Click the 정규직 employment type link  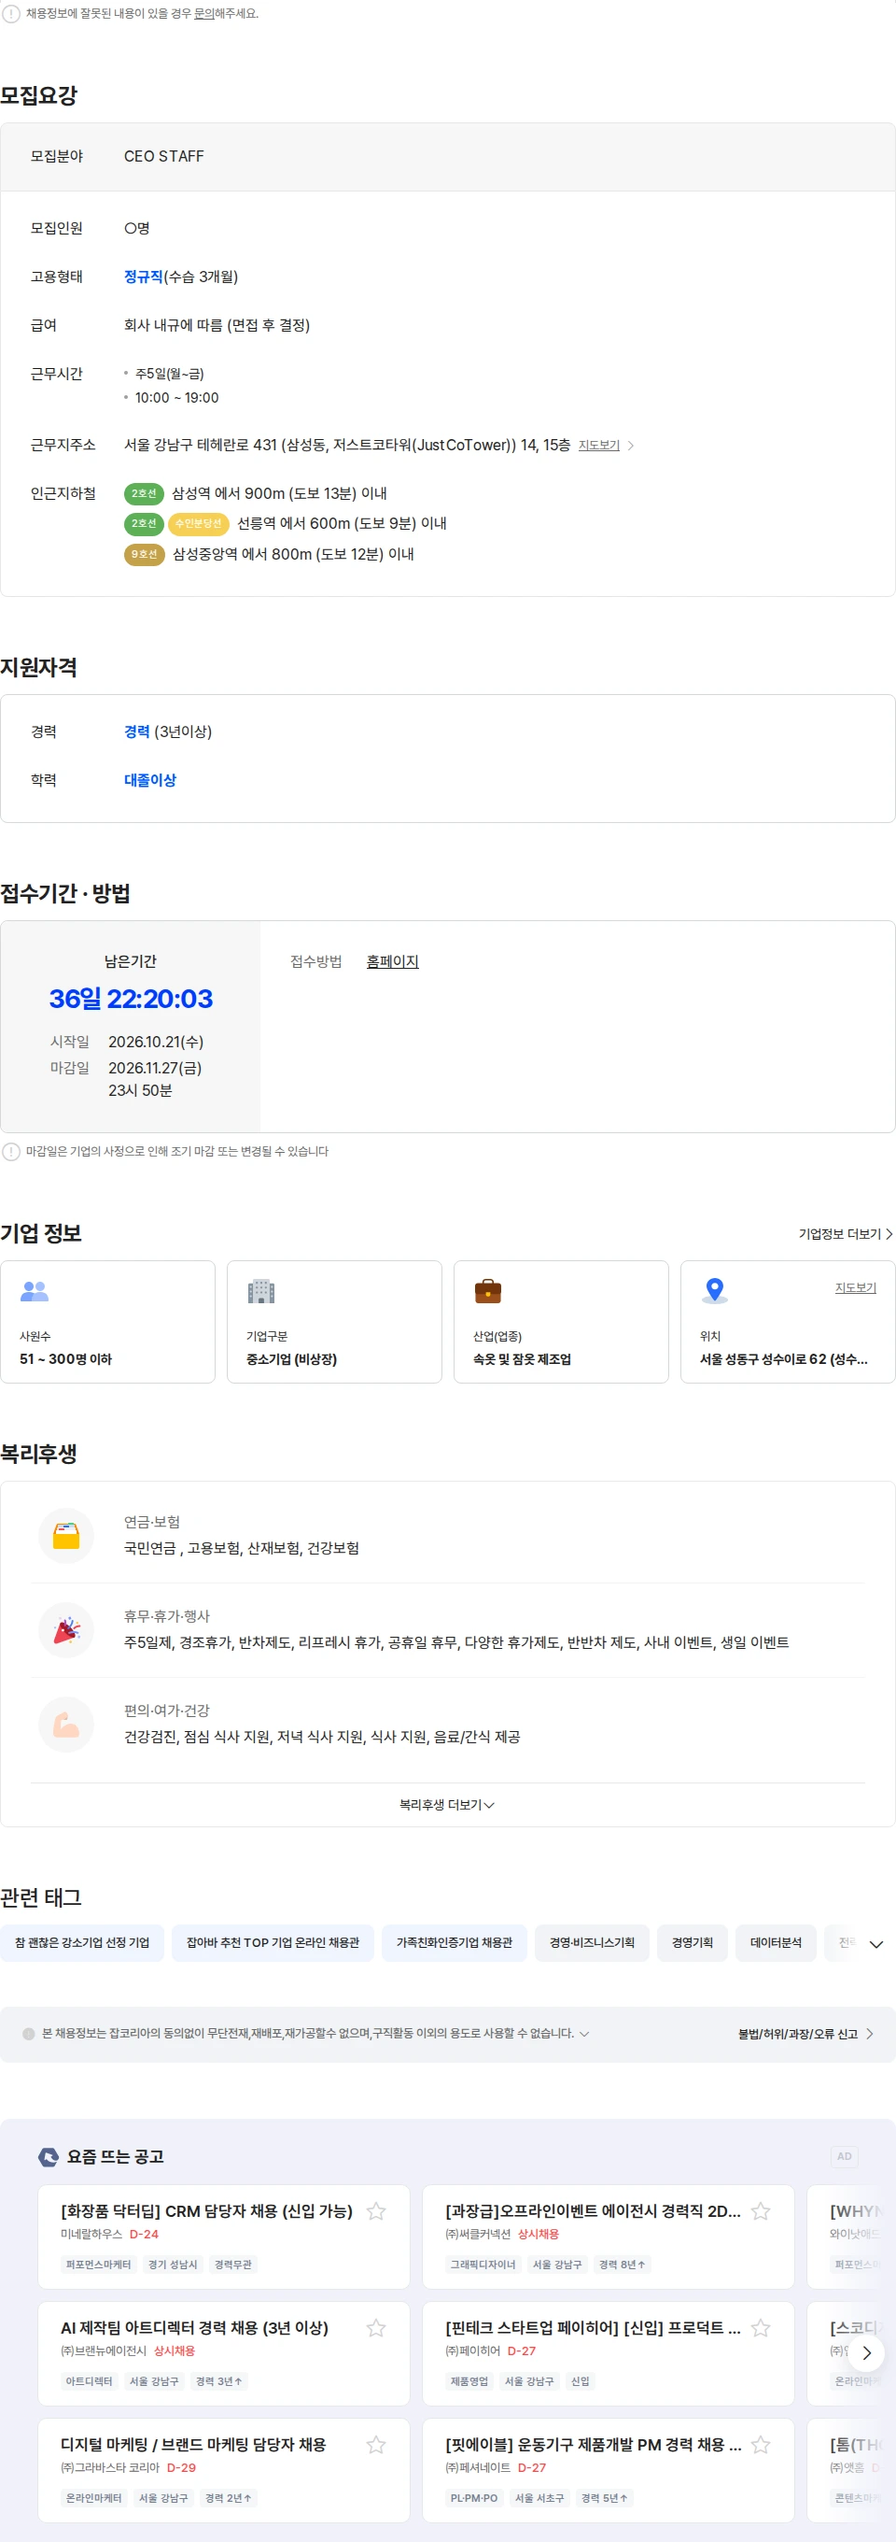(143, 277)
